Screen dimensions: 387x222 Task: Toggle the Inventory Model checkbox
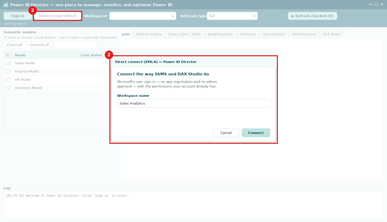[x=8, y=88]
